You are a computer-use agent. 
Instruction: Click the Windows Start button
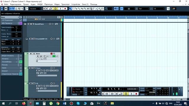coord(3,103)
